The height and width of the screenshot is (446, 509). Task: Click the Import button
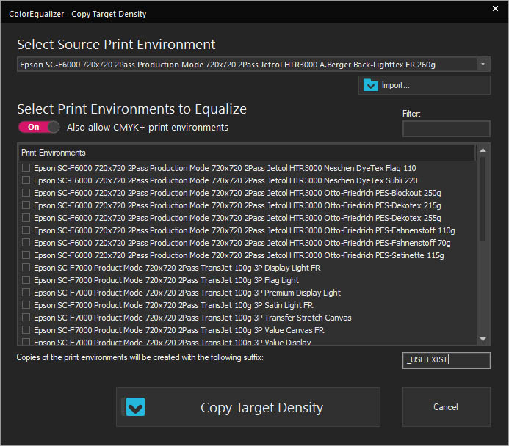click(425, 85)
